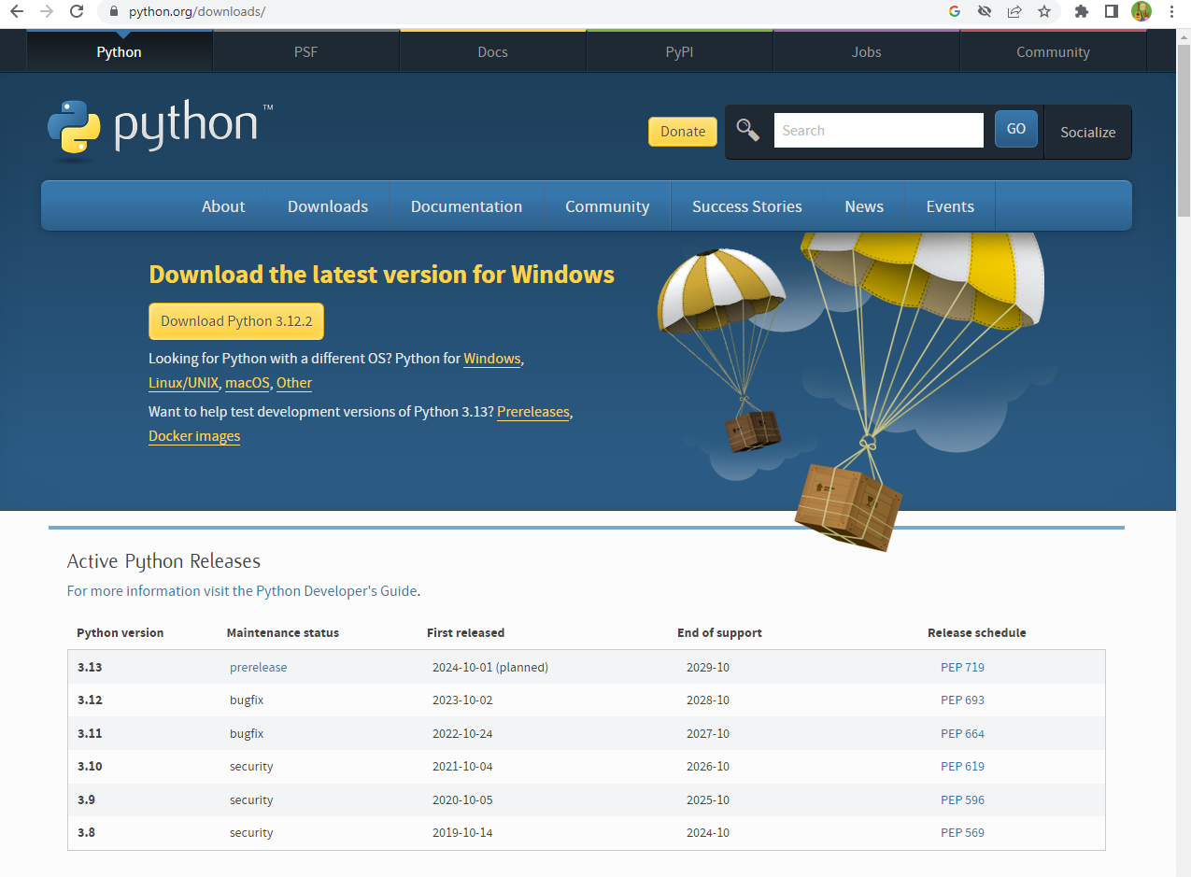Open the About menu

coord(223,206)
